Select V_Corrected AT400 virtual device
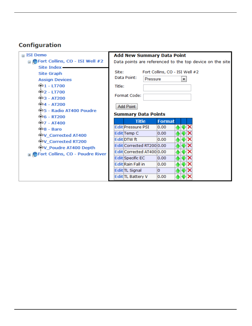This screenshot has width=252, height=326. (65, 135)
